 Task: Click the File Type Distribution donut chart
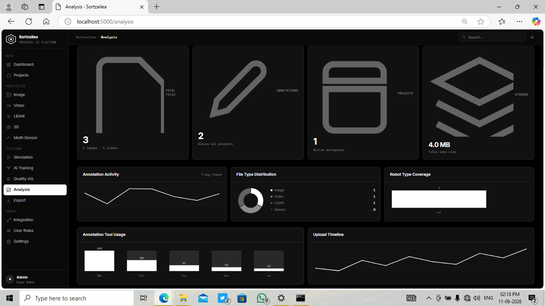(251, 200)
